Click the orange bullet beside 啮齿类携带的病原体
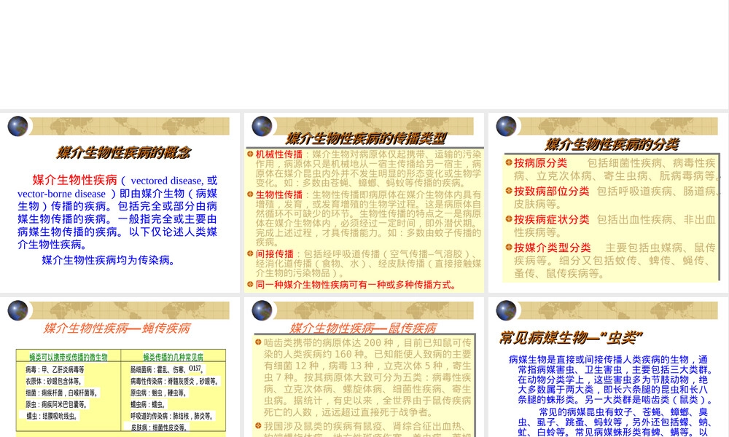Viewport: 729px width, 437px height. [x=258, y=342]
